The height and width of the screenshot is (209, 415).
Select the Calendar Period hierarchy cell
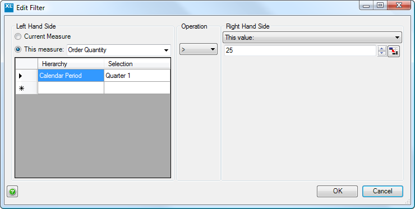click(x=71, y=76)
